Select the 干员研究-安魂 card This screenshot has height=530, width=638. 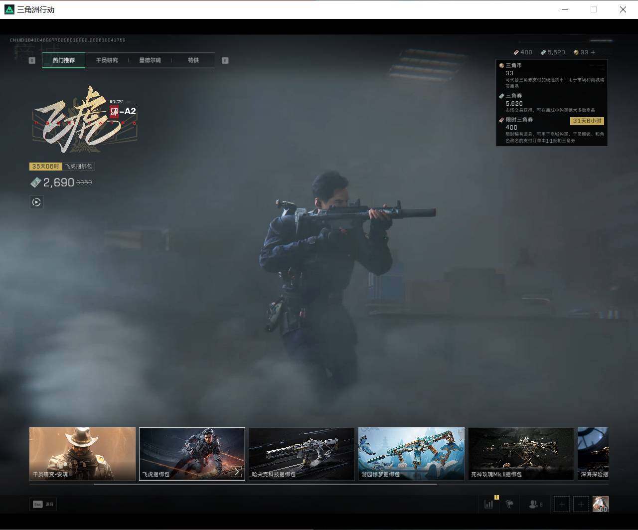coord(82,454)
